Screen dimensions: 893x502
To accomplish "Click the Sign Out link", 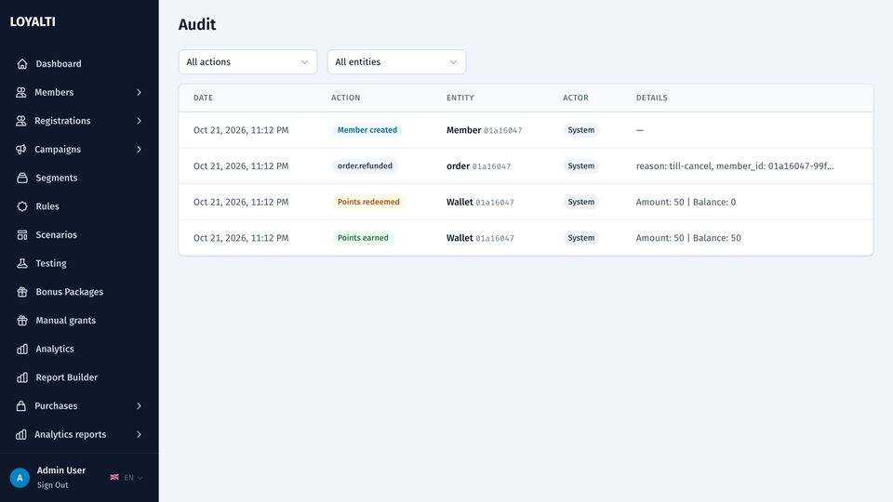I will [52, 485].
